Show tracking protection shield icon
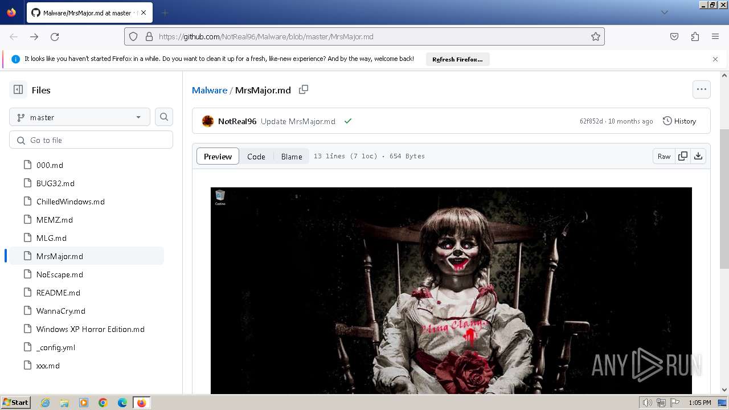 (x=133, y=36)
